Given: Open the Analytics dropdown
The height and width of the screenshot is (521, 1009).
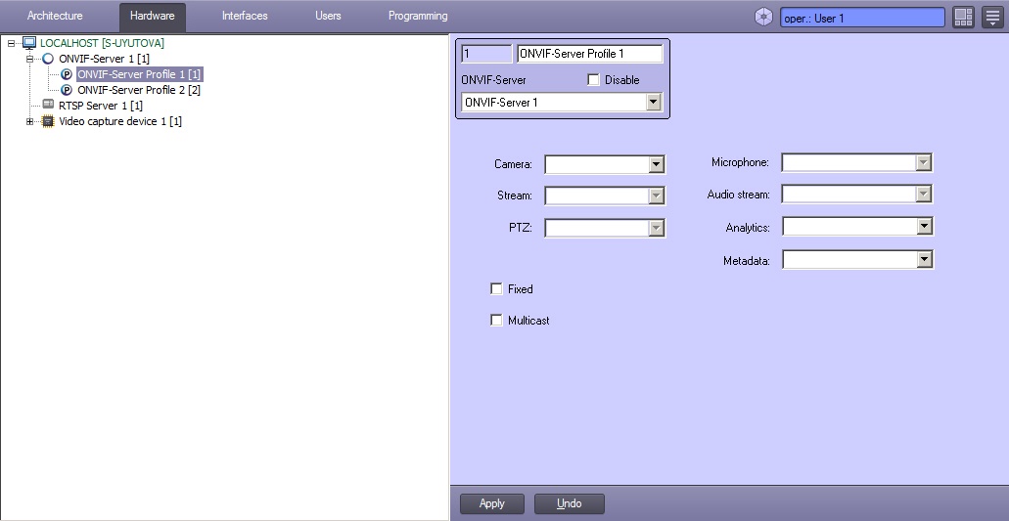Looking at the screenshot, I should [x=924, y=227].
